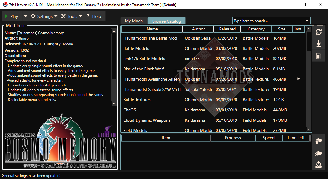Viewport: 328px width, 179px height.
Task: Select the ChaOS mod row
Action: (x=213, y=110)
